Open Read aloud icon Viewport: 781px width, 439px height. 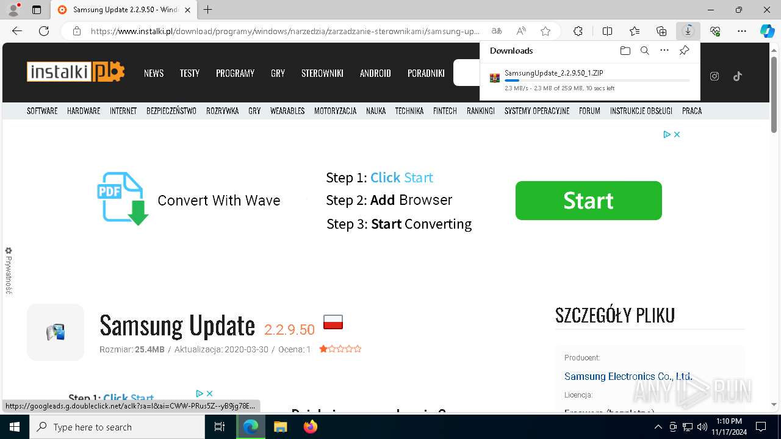(x=521, y=31)
